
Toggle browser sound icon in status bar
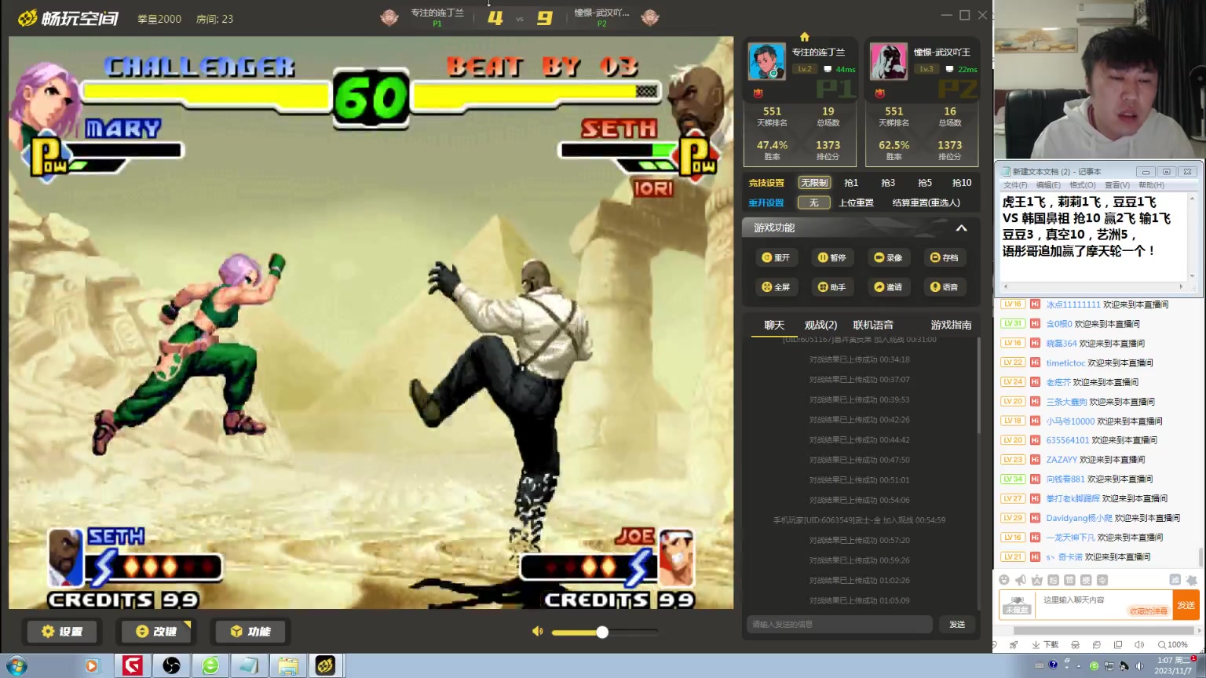tap(1139, 645)
